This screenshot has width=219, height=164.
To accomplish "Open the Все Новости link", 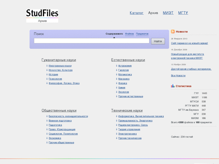I will click(x=178, y=76).
